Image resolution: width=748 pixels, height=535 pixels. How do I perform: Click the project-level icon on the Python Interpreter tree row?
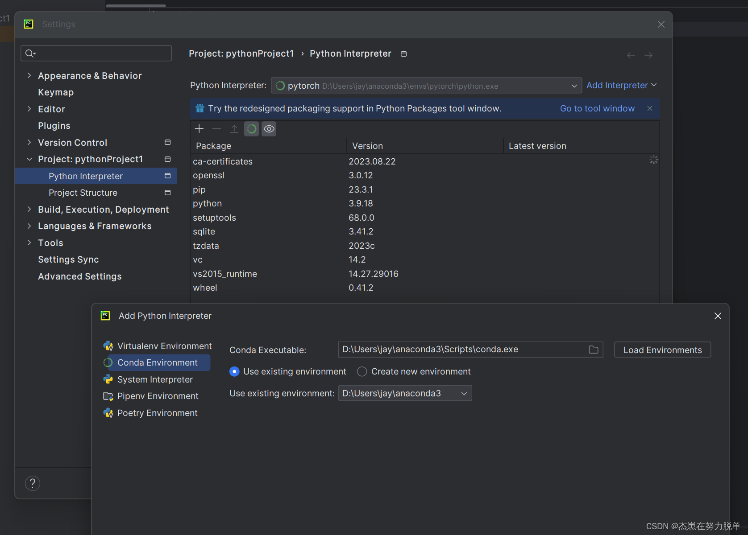(168, 176)
